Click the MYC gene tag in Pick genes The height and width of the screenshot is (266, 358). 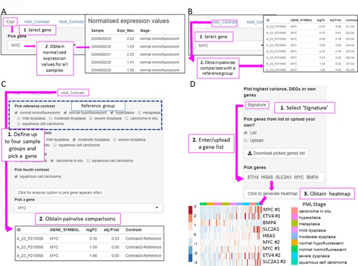pos(299,177)
